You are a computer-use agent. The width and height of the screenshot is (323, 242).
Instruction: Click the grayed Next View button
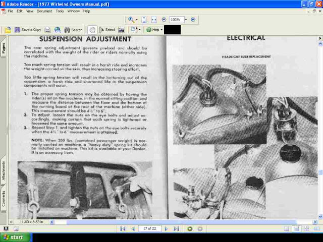200,228
